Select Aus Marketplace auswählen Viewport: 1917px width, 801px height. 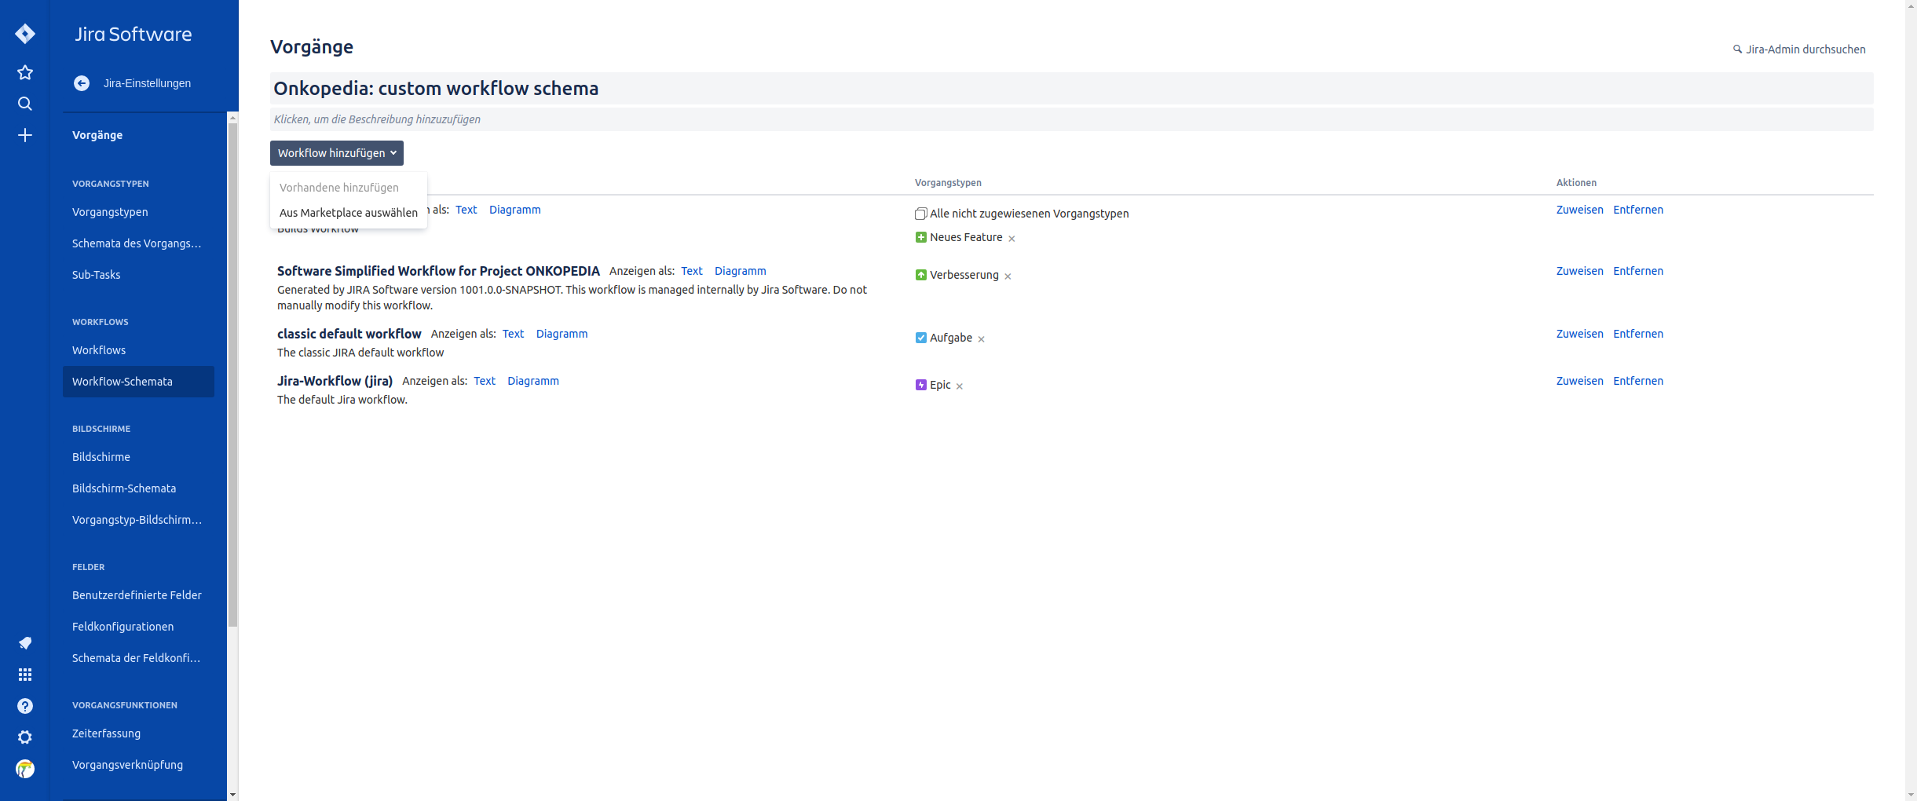348,212
